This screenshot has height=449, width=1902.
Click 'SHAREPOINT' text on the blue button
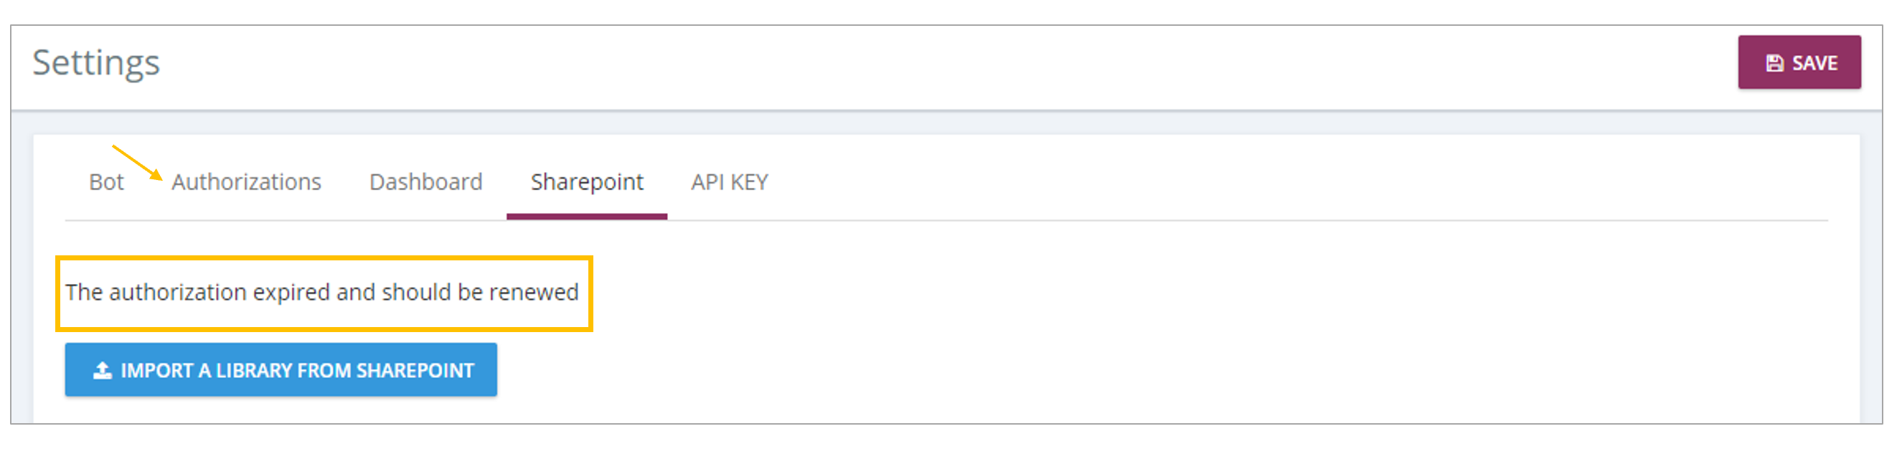tap(415, 370)
